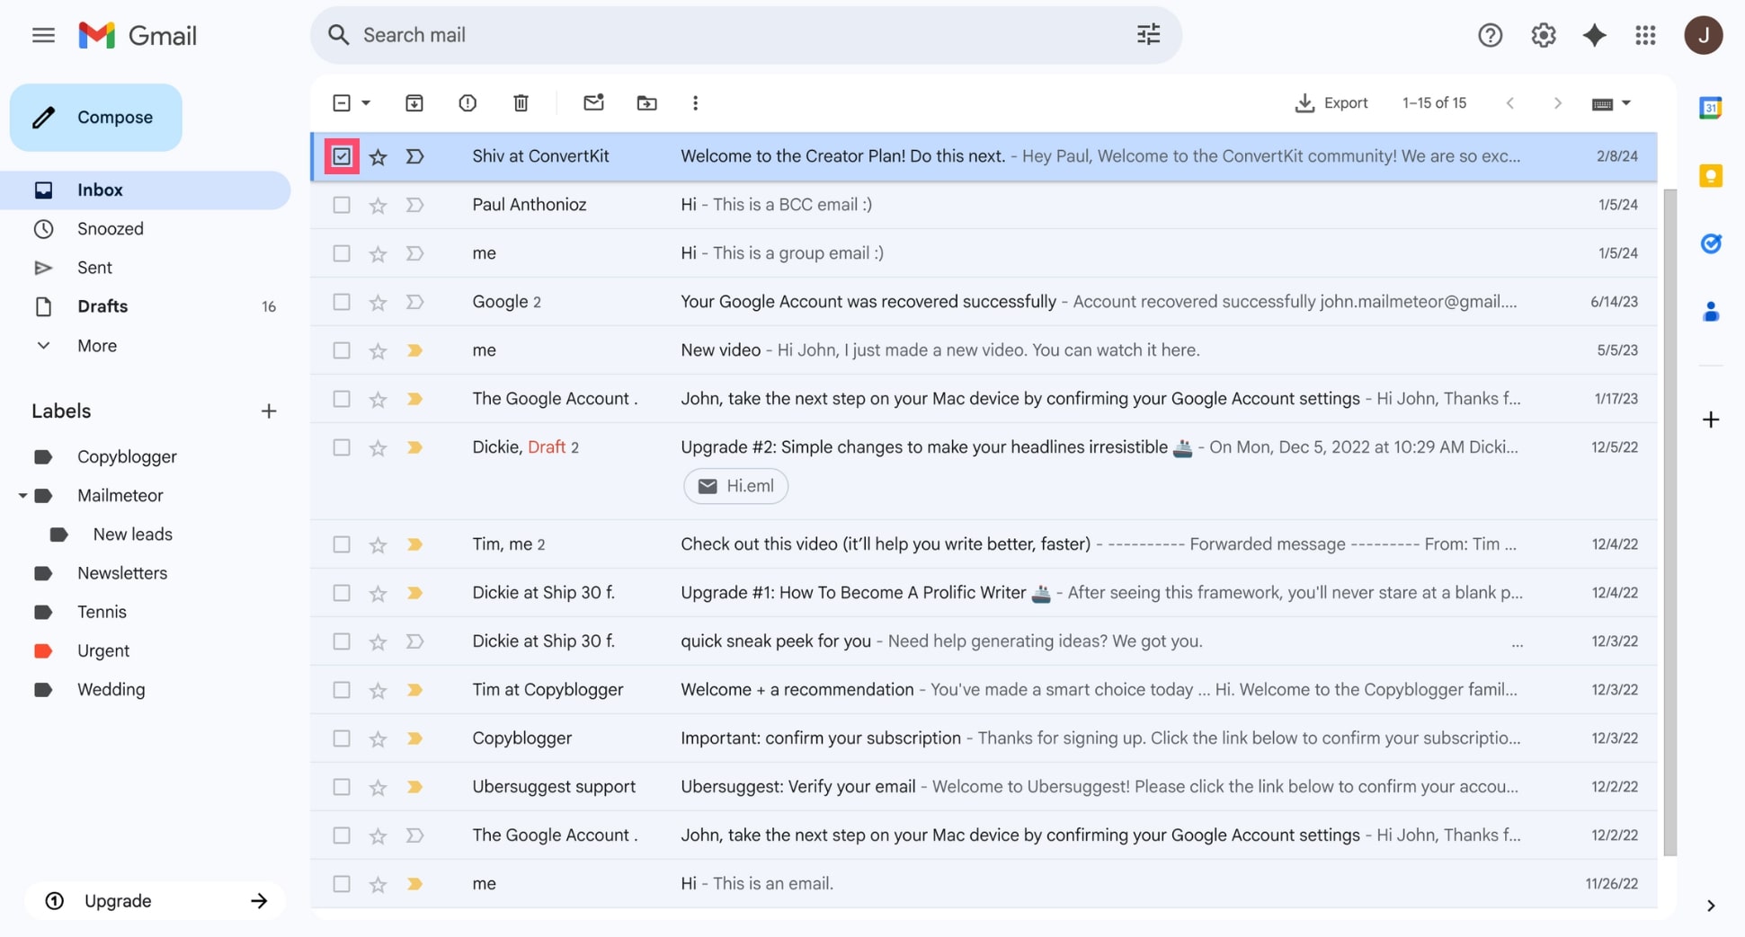The height and width of the screenshot is (937, 1745).
Task: Open Google Tasks side panel icon
Action: point(1710,243)
